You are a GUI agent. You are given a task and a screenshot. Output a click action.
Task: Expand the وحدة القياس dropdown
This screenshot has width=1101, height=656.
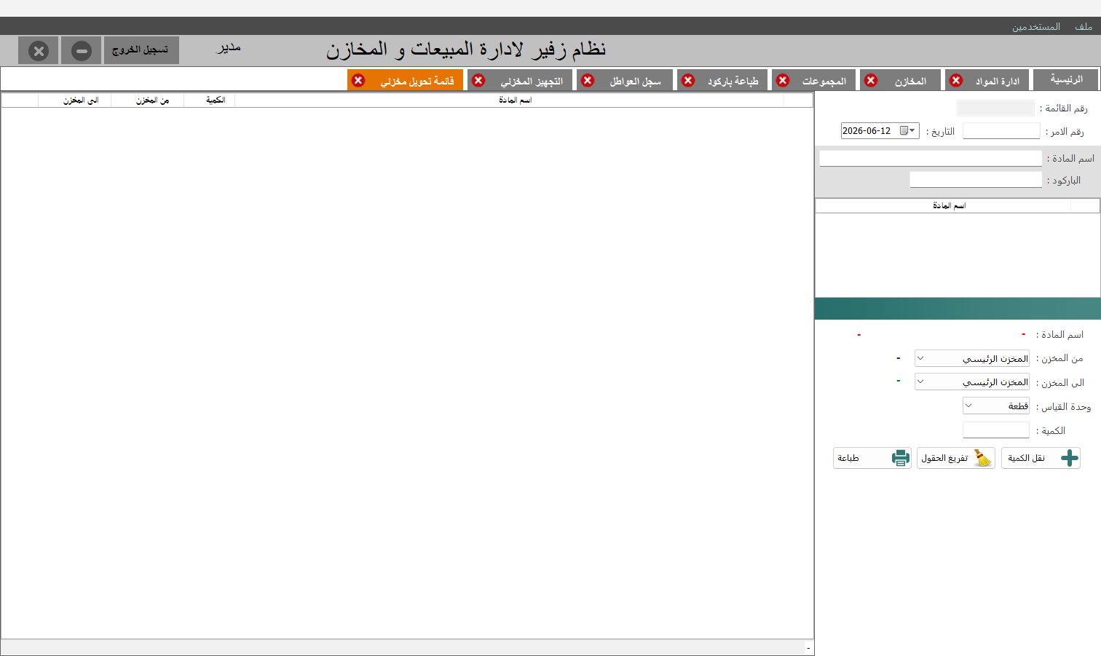(968, 406)
